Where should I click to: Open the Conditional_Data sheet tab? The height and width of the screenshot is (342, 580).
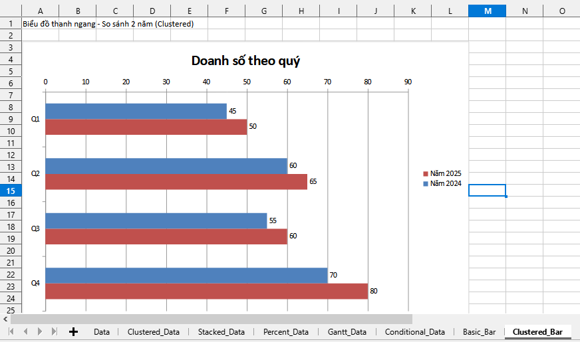point(414,332)
